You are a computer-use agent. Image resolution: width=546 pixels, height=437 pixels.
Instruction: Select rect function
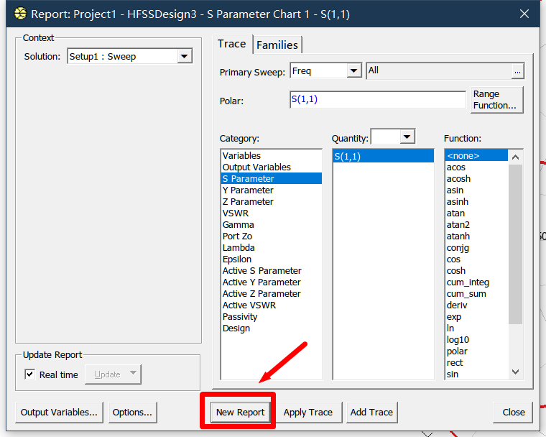pos(476,362)
